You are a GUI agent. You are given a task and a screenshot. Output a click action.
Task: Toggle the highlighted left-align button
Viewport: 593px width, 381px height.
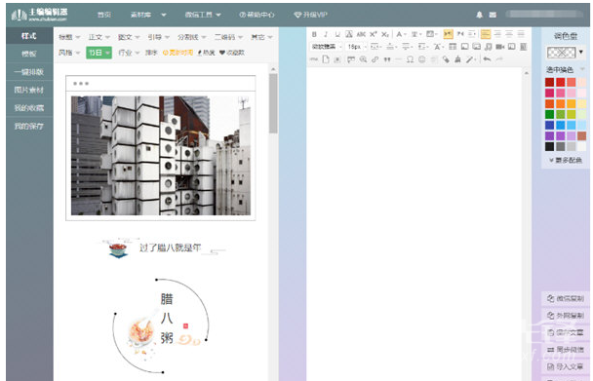click(x=486, y=34)
